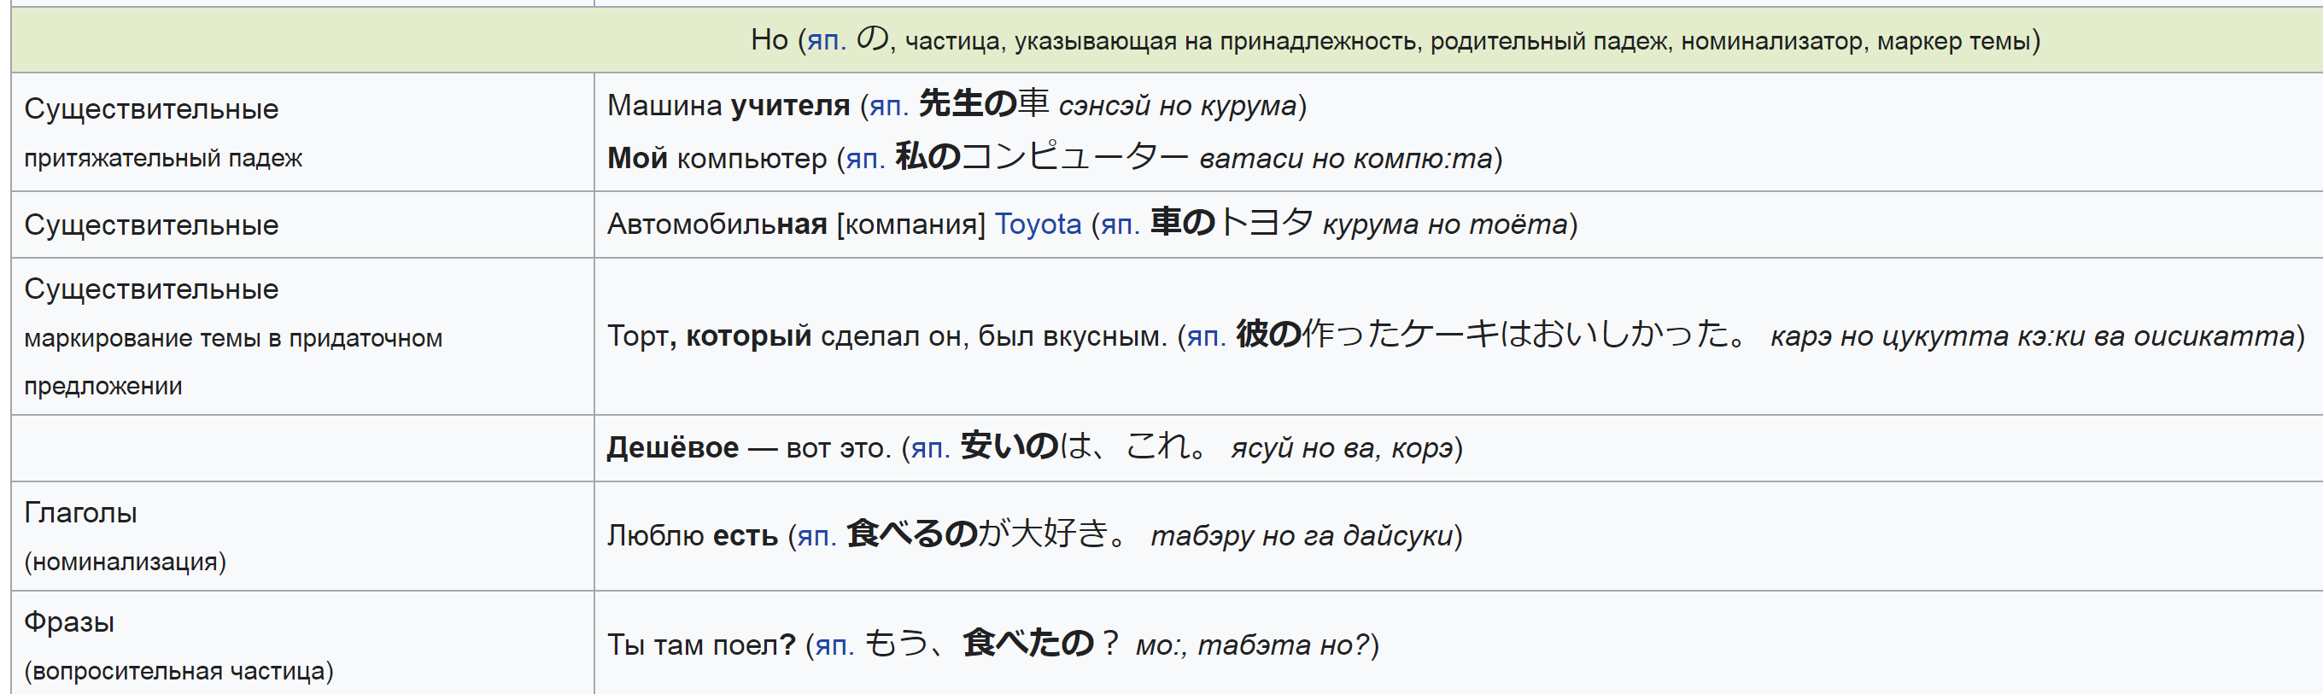
Task: Click the の character in the header row
Action: pyautogui.click(x=872, y=38)
